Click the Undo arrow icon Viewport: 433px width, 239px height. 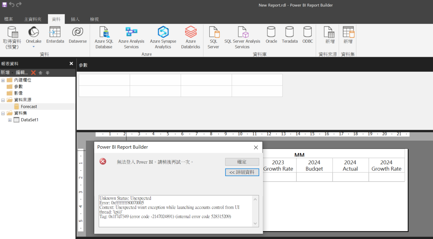(12, 4)
